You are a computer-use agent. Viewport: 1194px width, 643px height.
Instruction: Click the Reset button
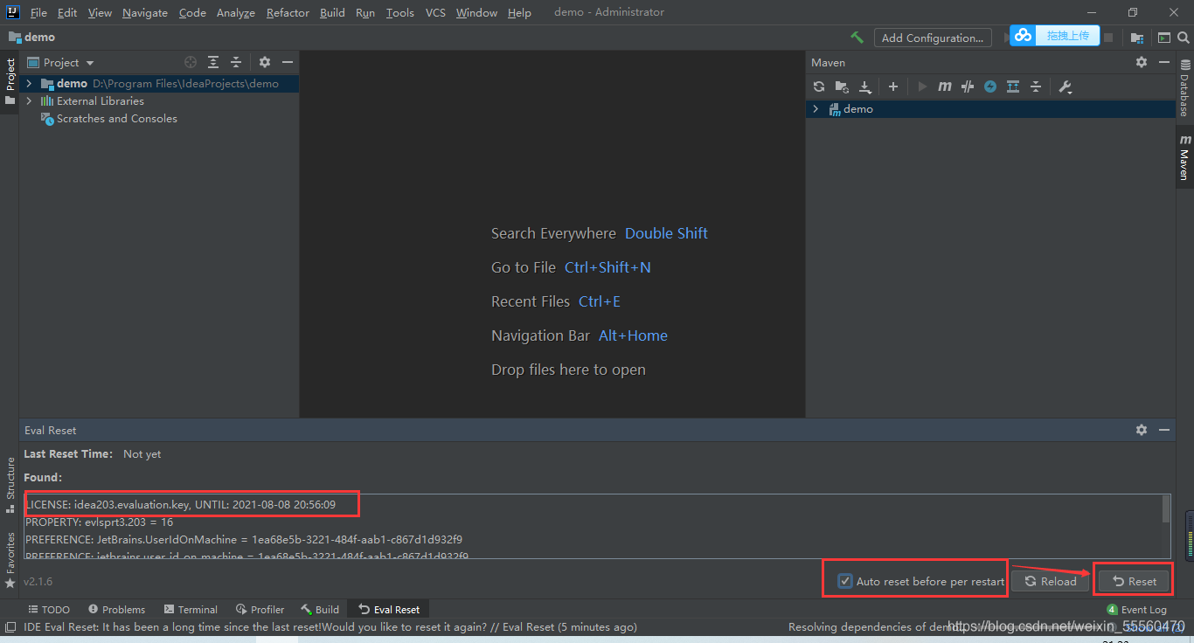point(1134,581)
